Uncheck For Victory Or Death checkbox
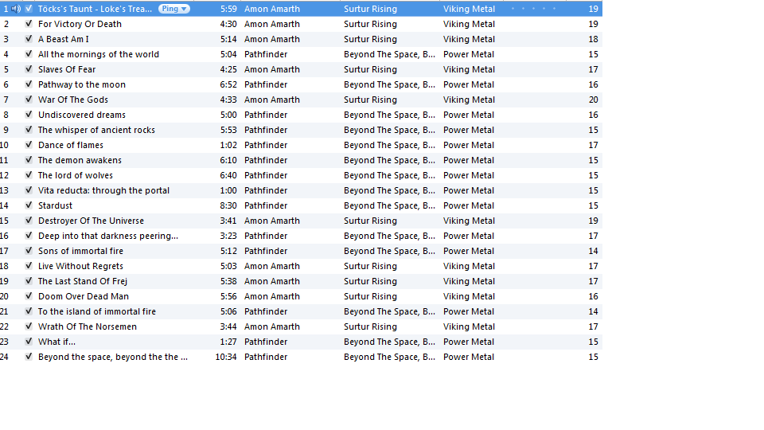764x430 pixels. [29, 23]
